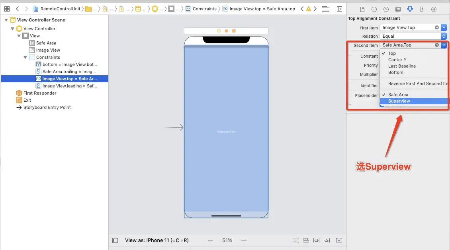Viewport: 450px width, 250px height.
Task: Add an editor on the right
Action: pyautogui.click(x=339, y=9)
